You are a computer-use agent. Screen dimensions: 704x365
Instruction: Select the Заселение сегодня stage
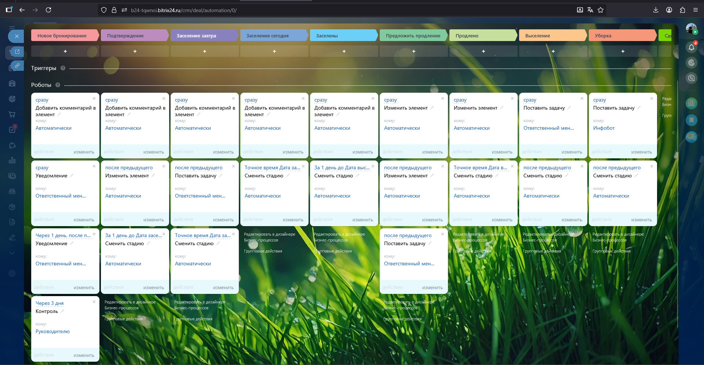click(274, 36)
